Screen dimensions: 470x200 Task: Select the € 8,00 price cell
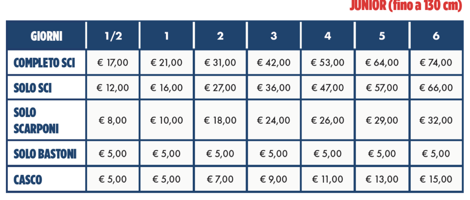click(113, 120)
